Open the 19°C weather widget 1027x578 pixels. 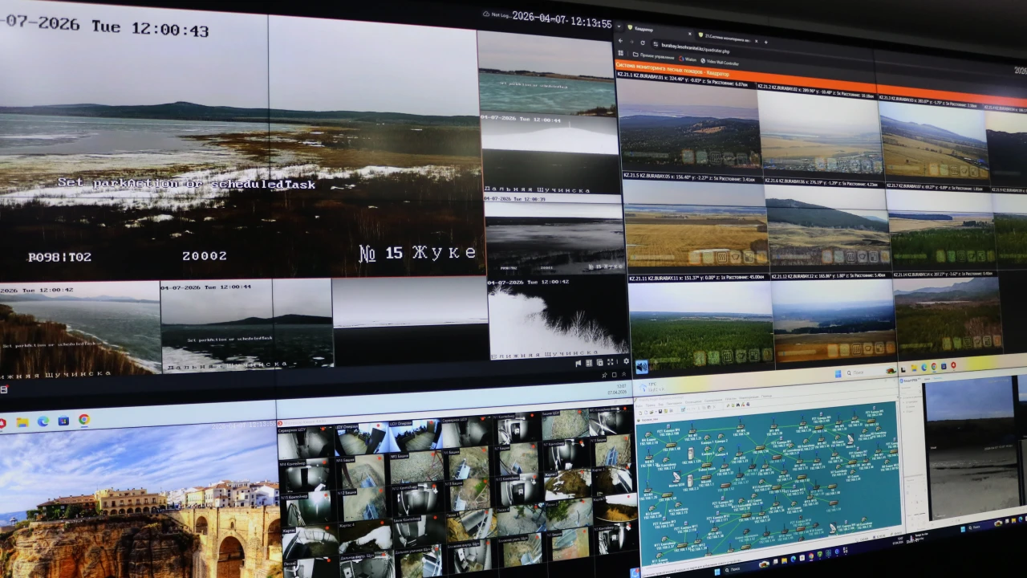tap(652, 388)
